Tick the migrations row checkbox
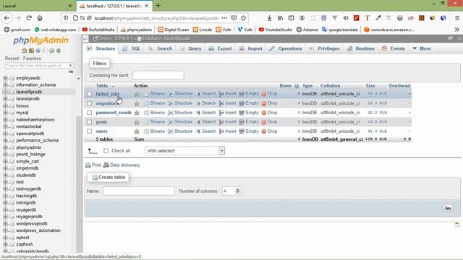This screenshot has width=463, height=260. pos(90,103)
